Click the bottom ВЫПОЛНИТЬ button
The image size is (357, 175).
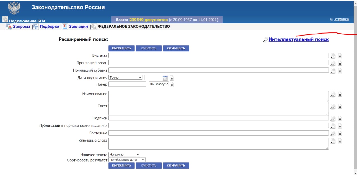(122, 165)
